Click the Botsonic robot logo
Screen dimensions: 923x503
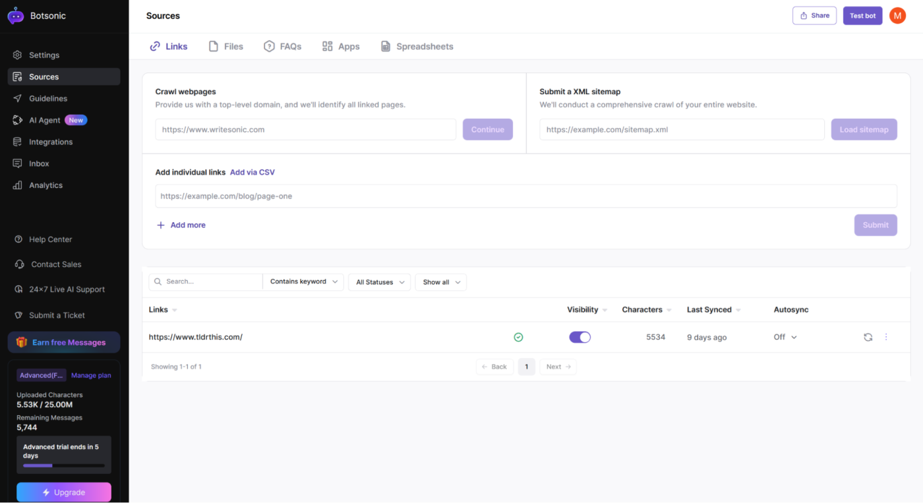tap(15, 16)
